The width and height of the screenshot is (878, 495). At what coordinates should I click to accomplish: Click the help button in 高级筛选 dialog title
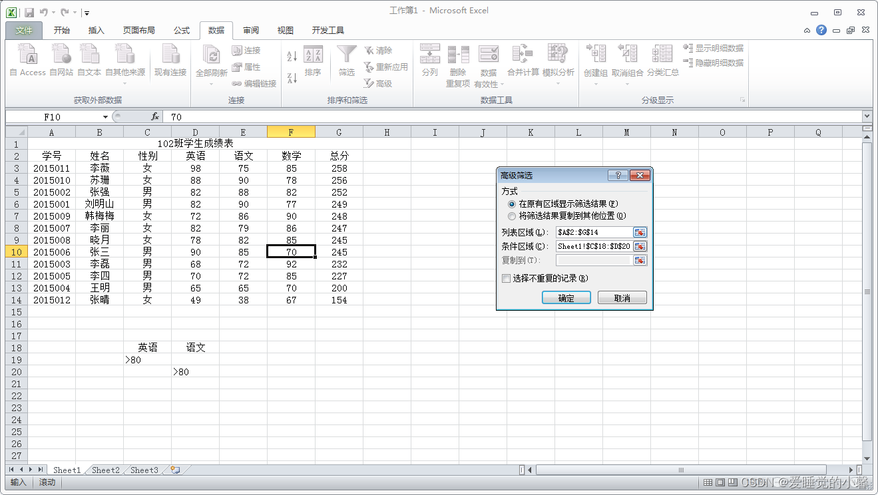618,175
